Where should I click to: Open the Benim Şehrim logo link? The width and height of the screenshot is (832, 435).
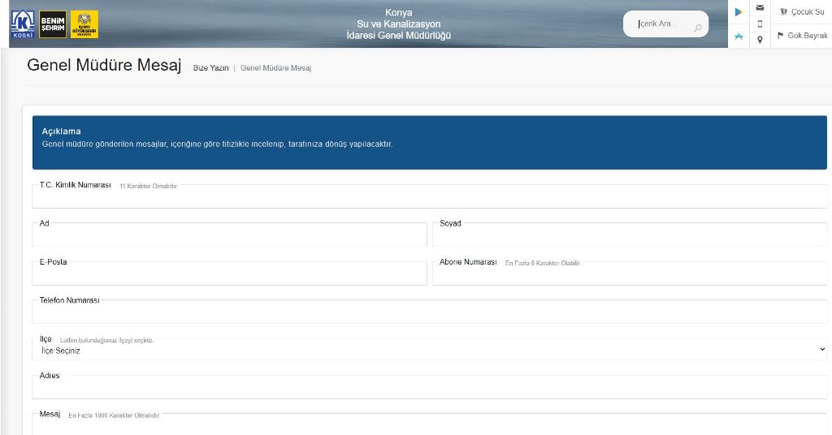(53, 24)
